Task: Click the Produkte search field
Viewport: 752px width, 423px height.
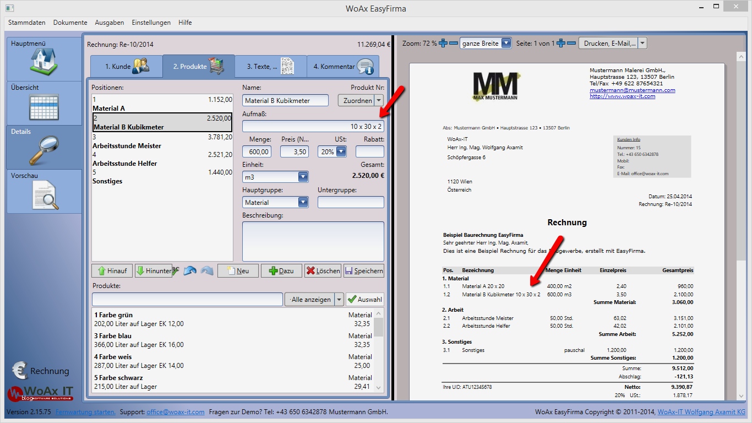Action: click(x=187, y=299)
